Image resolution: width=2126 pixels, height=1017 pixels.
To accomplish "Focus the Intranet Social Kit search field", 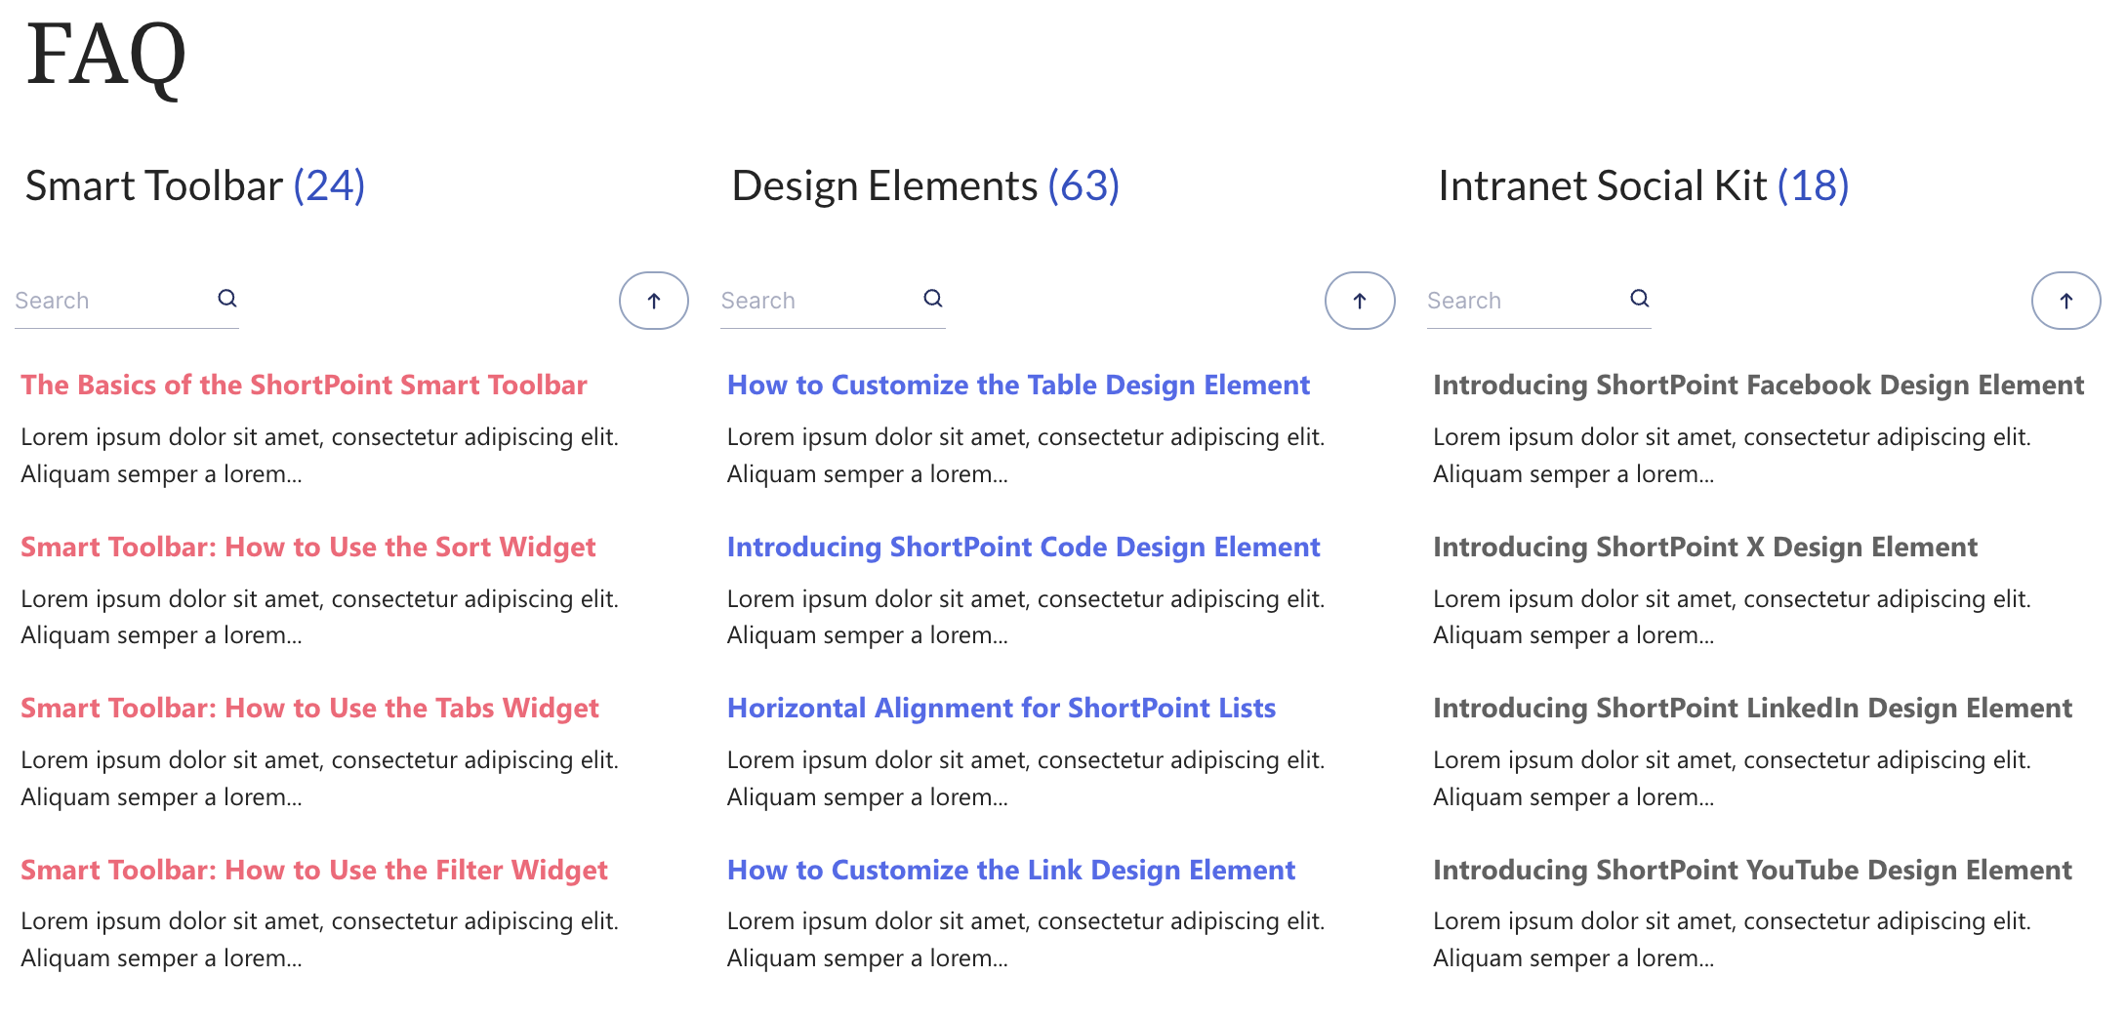I will click(x=1539, y=301).
